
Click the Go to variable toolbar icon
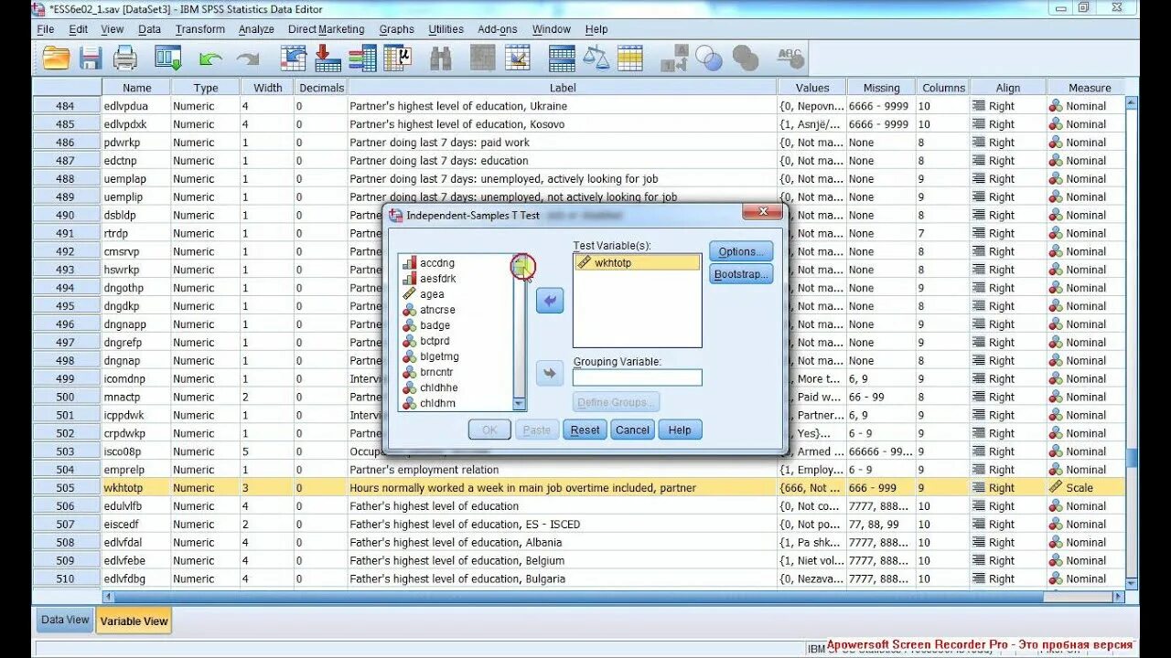[328, 58]
